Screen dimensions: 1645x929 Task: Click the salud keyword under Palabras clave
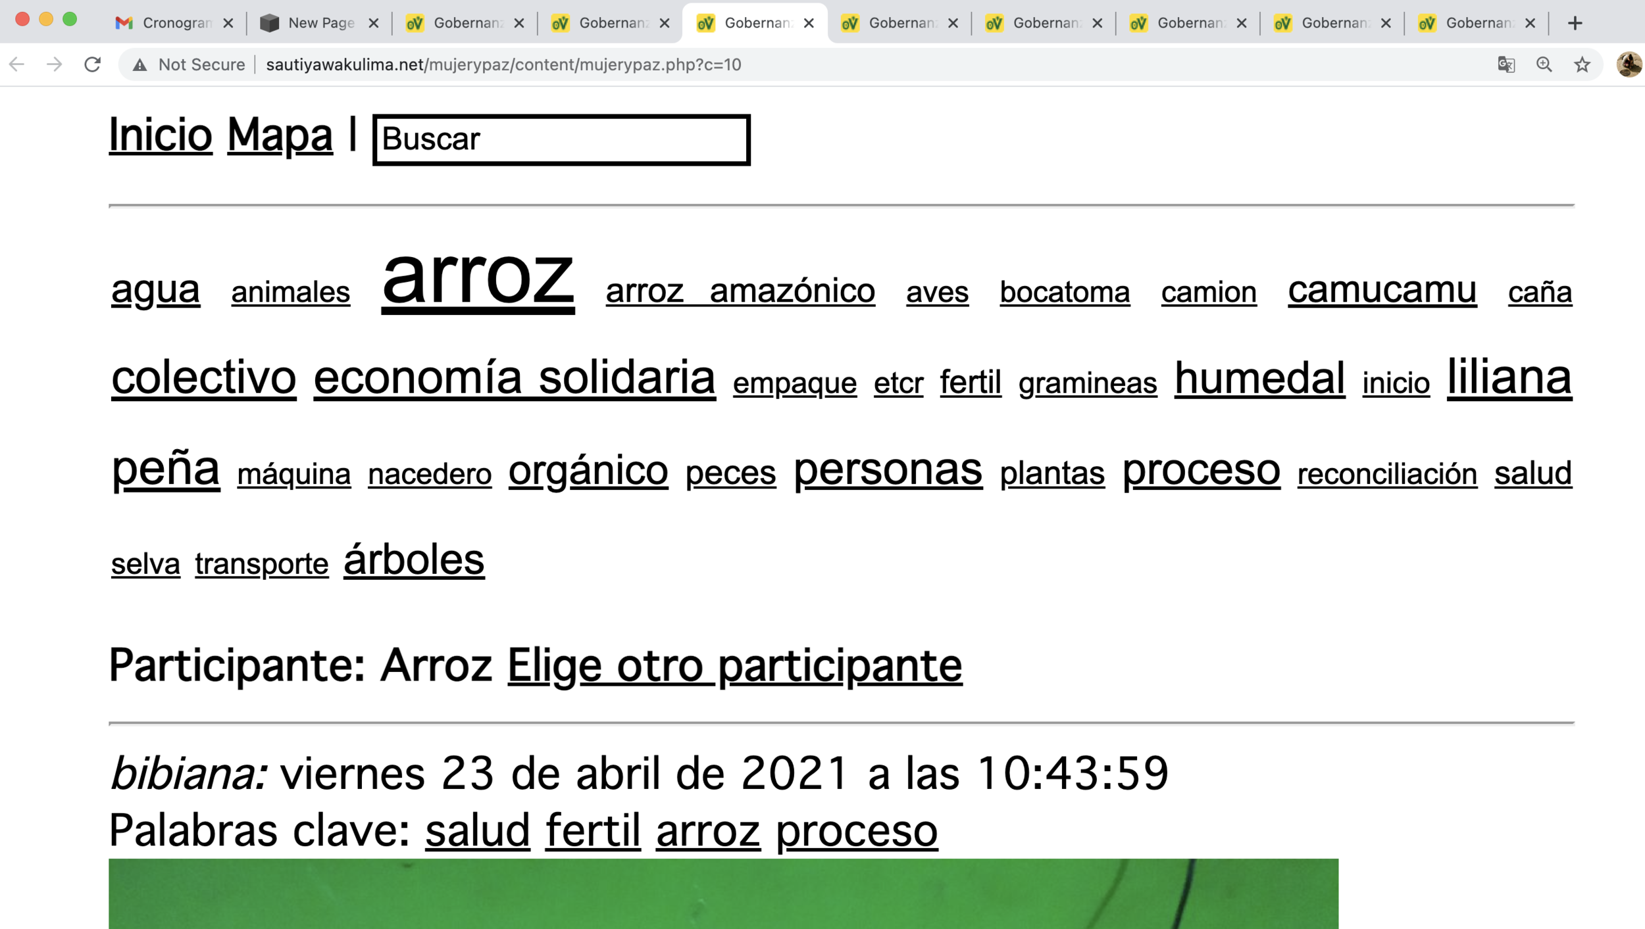(477, 830)
